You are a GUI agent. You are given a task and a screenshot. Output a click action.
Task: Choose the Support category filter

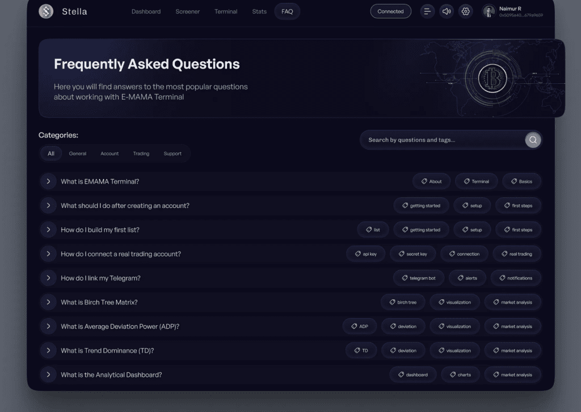point(172,154)
